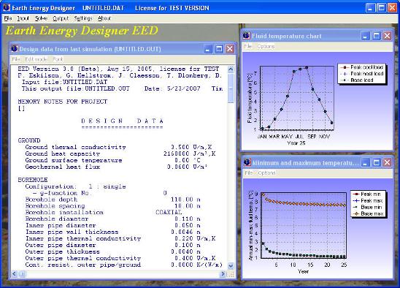The width and height of the screenshot is (400, 288).
Task: Click the globe icon of Design data window
Action: (x=15, y=48)
